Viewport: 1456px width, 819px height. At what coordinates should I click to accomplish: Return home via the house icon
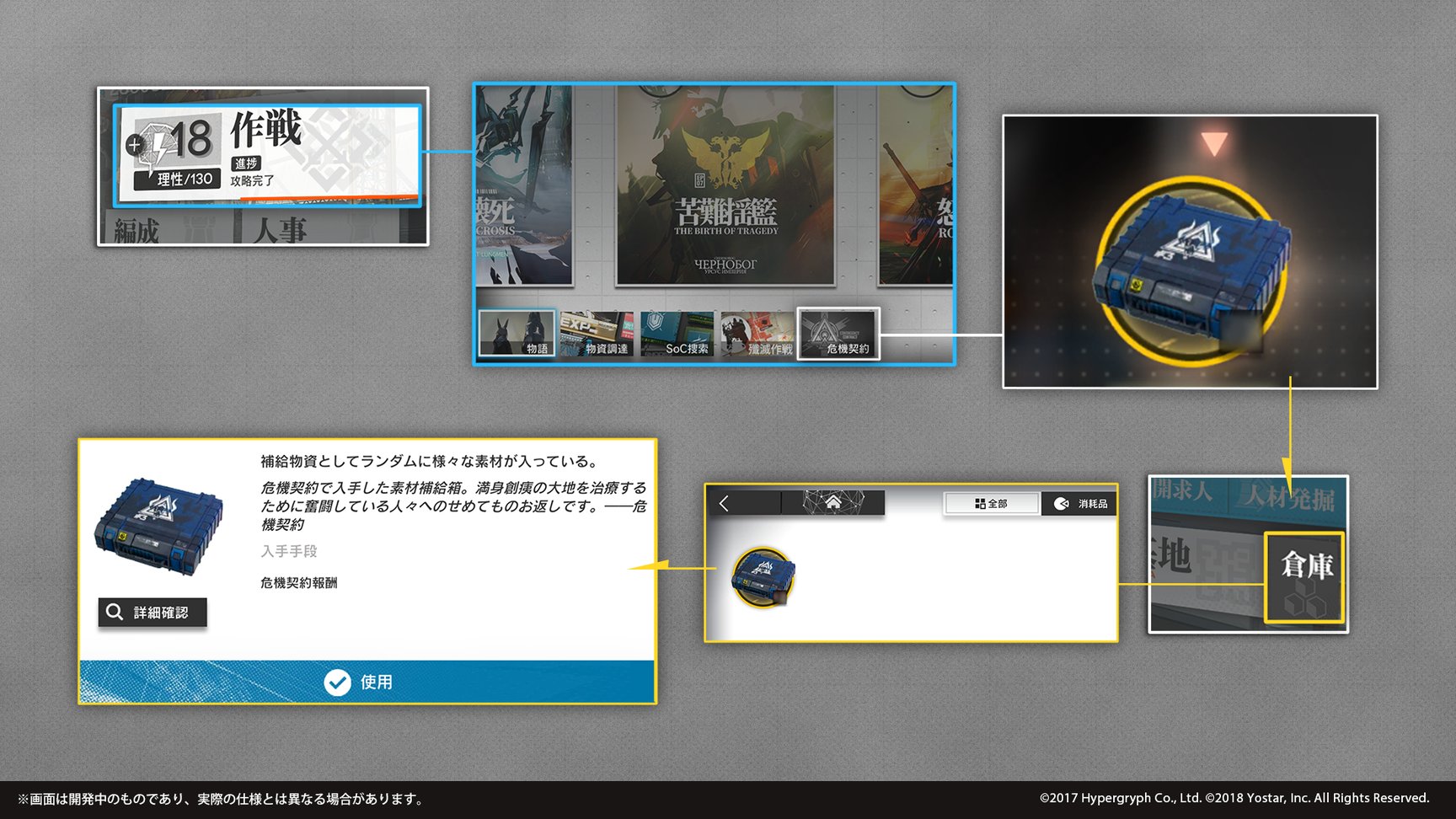pyautogui.click(x=832, y=503)
